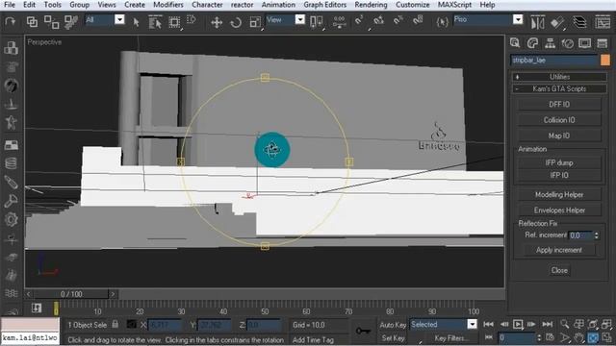Toggle Set Key animation mode

pyautogui.click(x=393, y=337)
